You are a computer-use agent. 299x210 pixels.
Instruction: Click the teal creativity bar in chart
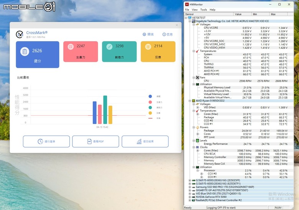click(105, 110)
